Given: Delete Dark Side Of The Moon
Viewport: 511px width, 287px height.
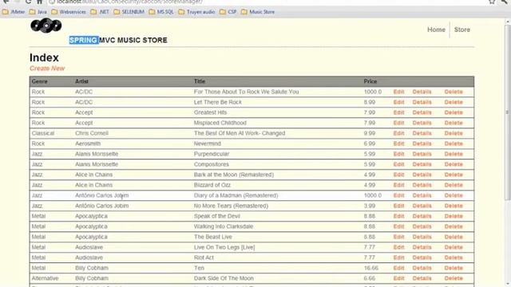Looking at the screenshot, I should click(x=454, y=278).
